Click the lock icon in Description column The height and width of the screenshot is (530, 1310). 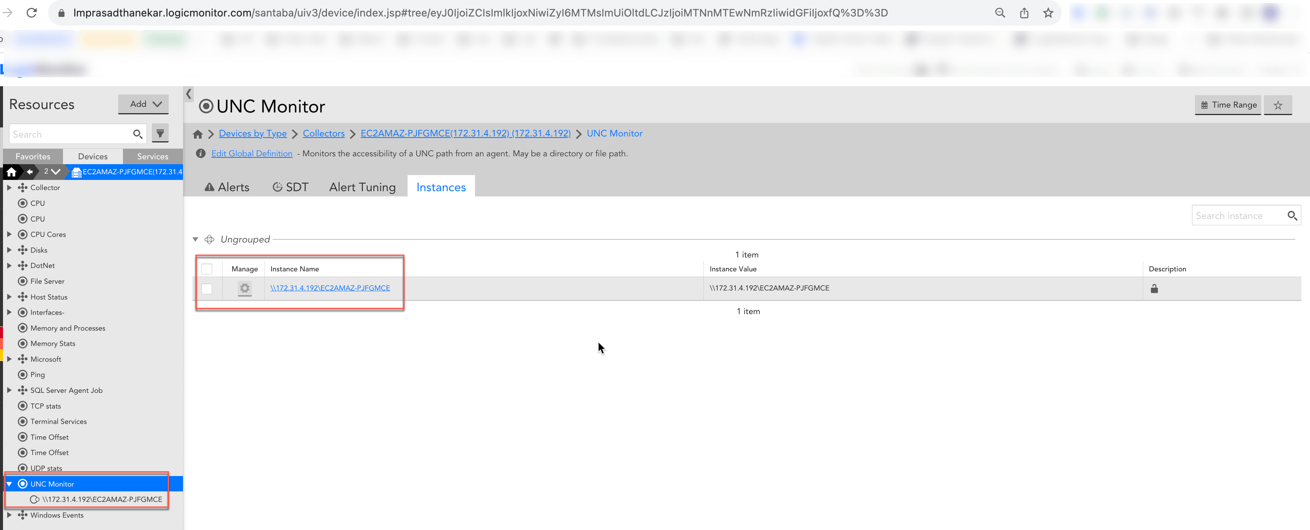point(1154,288)
